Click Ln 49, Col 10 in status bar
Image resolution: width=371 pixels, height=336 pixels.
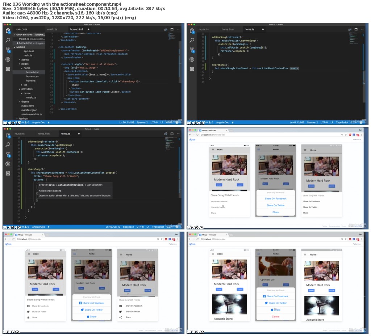113,227
